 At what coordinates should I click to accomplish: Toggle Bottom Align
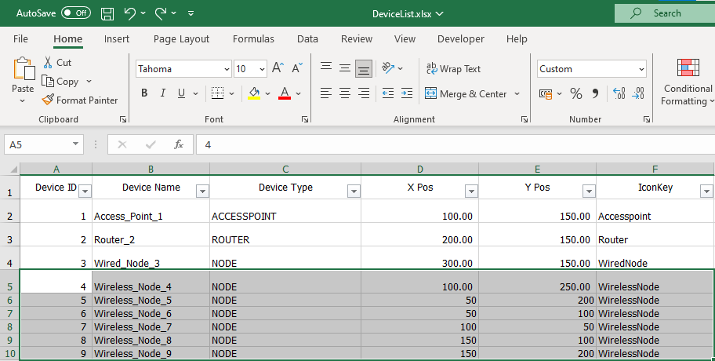click(x=364, y=69)
